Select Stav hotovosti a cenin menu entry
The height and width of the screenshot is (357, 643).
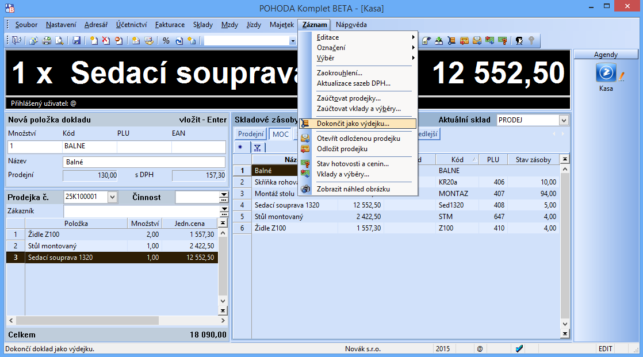tap(358, 163)
